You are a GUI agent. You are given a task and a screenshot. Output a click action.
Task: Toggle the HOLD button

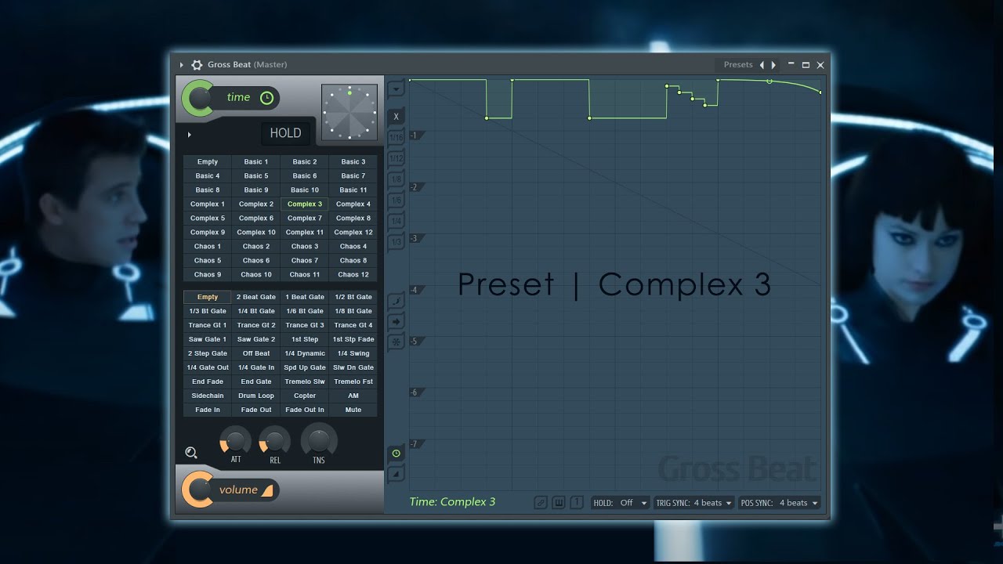point(285,133)
